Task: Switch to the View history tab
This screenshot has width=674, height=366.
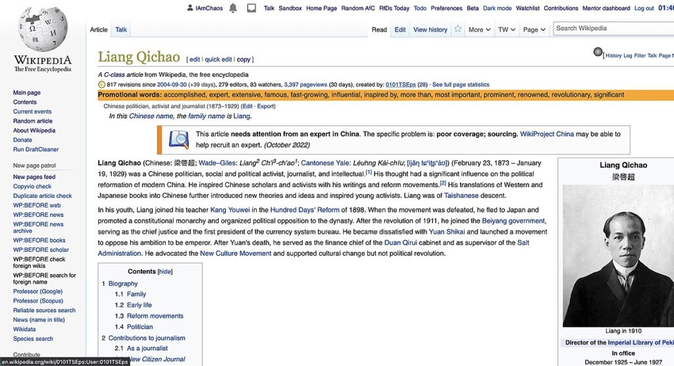Action: tap(430, 30)
